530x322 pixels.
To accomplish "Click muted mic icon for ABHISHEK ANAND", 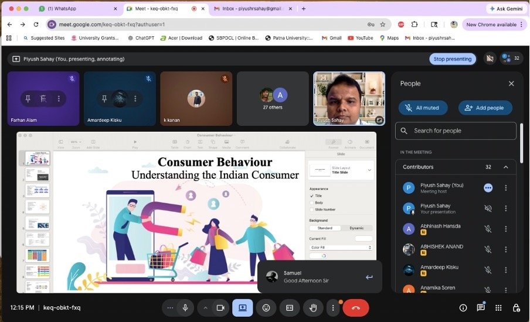I will (x=488, y=249).
